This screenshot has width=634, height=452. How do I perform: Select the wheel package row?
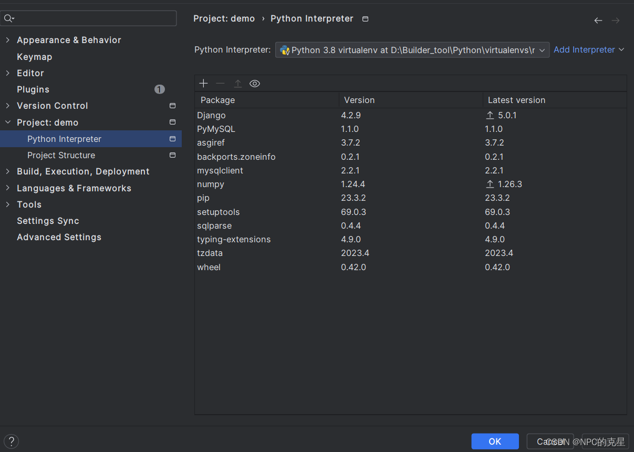(x=411, y=267)
